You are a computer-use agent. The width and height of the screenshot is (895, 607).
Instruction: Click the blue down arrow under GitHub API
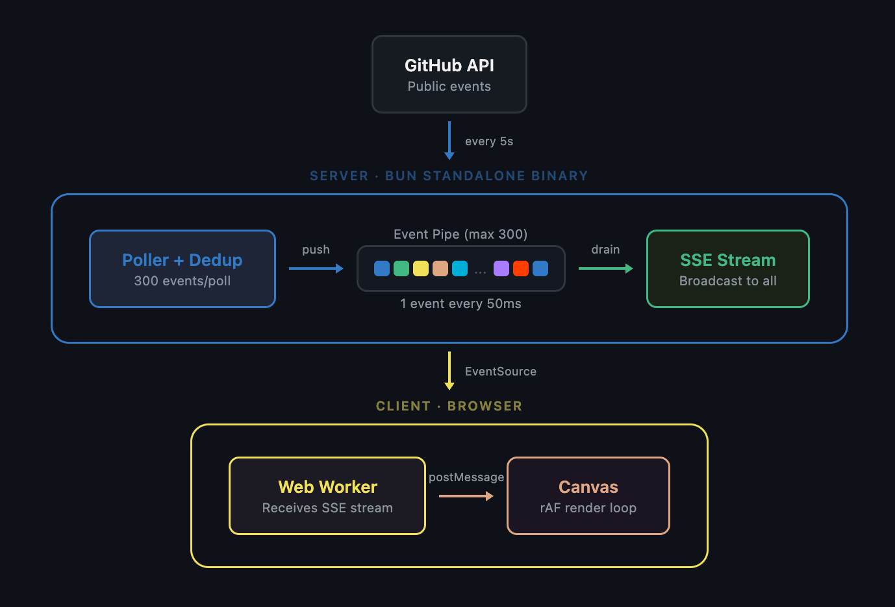click(x=449, y=141)
